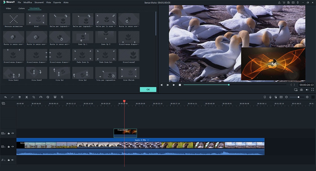Hide video track 2 with eye icon

[x=13, y=133]
